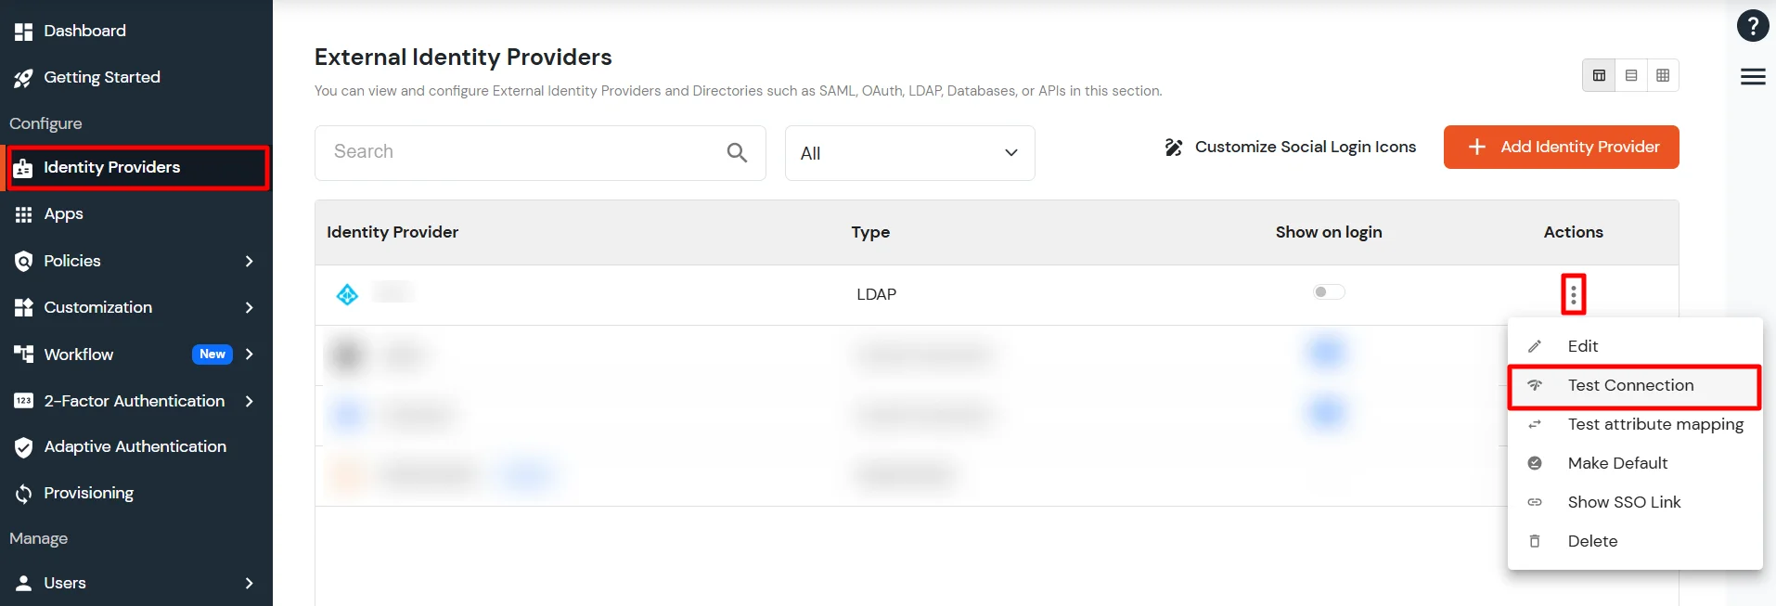Choose Delete from the actions menu
The image size is (1776, 606).
click(x=1592, y=541)
